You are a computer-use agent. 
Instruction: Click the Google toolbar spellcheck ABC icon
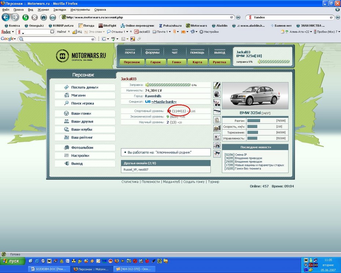pos(113,39)
